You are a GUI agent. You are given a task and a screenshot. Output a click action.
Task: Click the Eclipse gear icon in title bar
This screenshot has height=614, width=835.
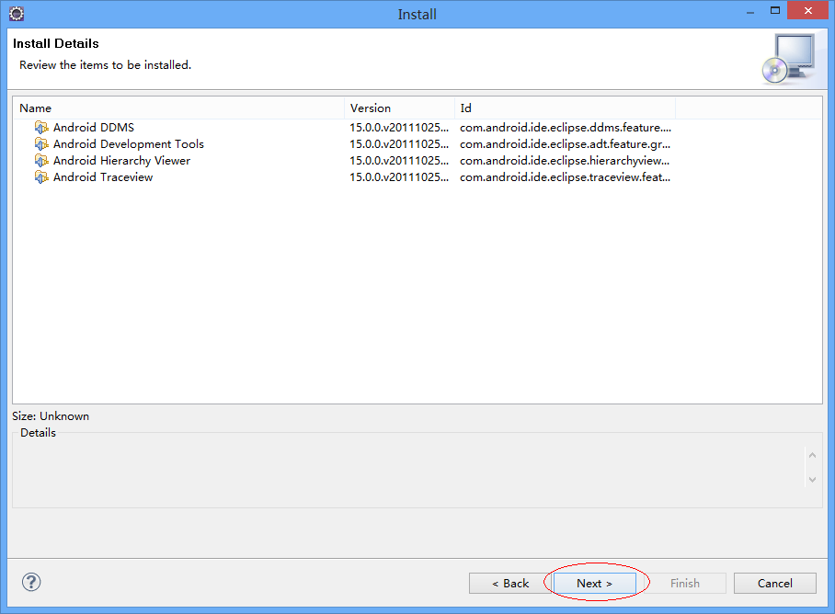17,13
